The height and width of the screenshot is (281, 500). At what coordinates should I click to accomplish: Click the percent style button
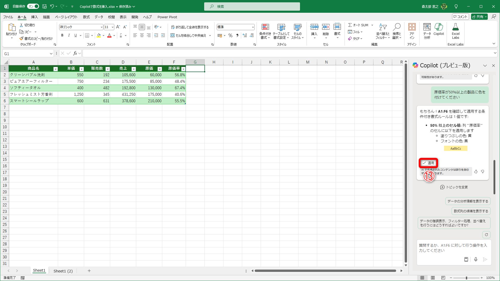pos(230,35)
